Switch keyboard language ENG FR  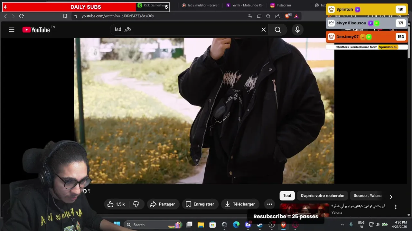coord(361,225)
